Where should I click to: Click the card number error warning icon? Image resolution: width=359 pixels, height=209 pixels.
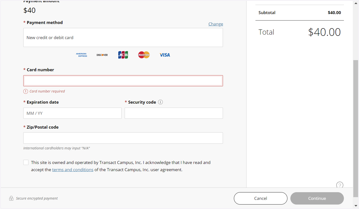click(26, 91)
